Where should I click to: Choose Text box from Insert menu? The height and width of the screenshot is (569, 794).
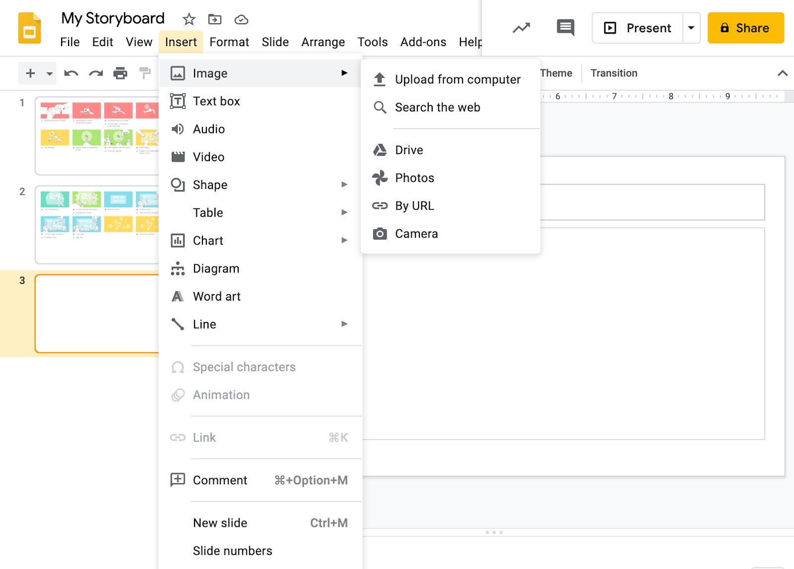[x=216, y=101]
